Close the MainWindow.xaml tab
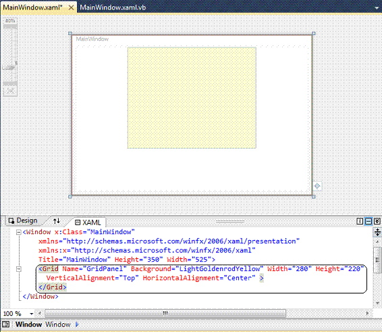The width and height of the screenshot is (382, 332). (x=71, y=7)
